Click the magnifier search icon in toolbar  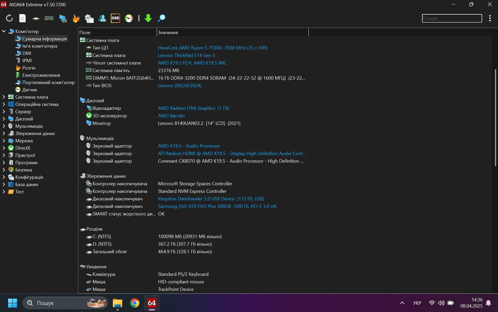(x=161, y=18)
